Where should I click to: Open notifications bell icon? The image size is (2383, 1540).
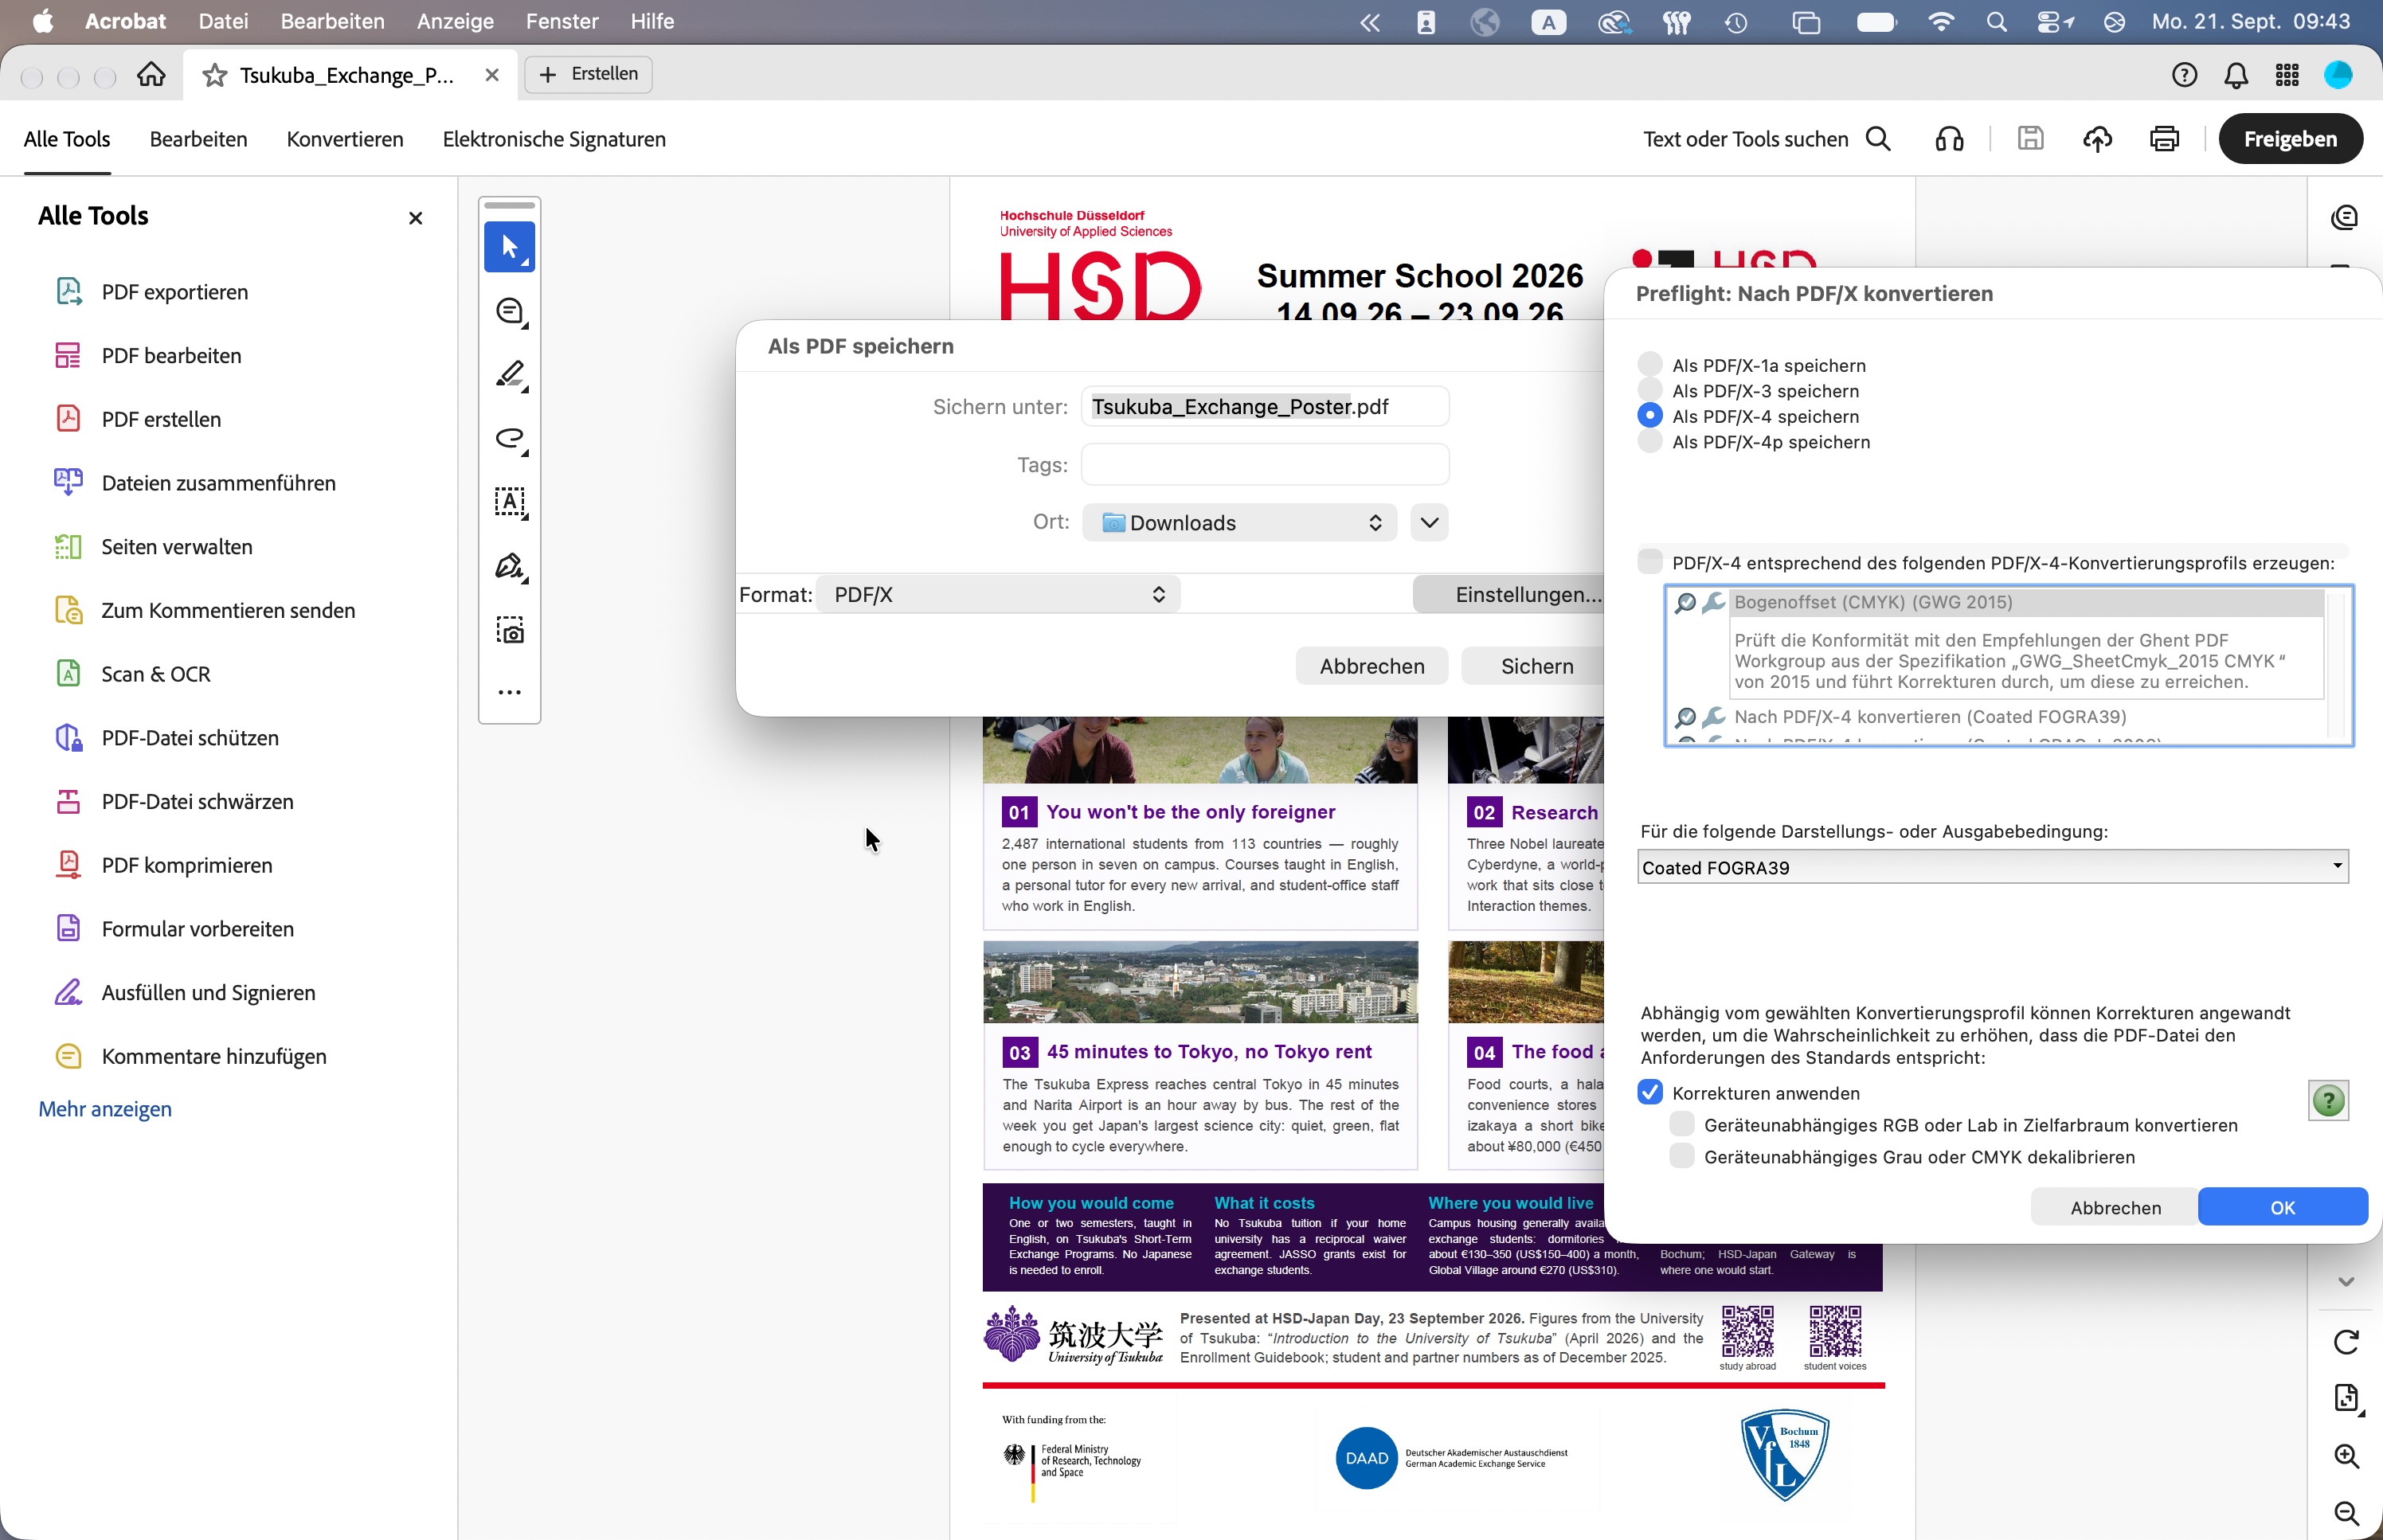(x=2236, y=75)
